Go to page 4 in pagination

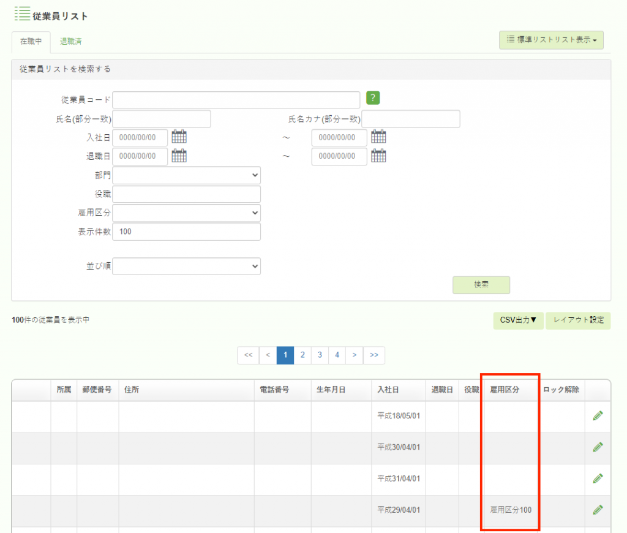[x=337, y=355]
